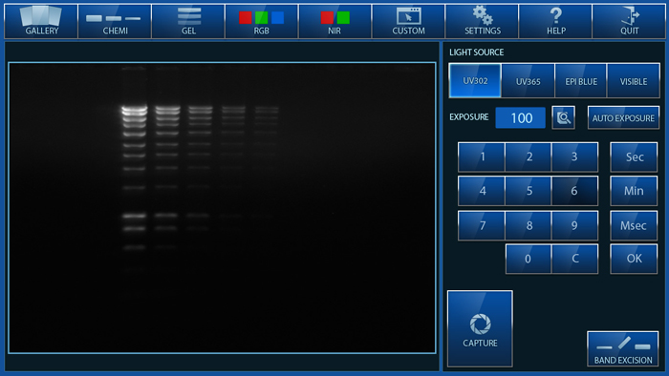
Task: Select VISIBLE light source
Action: 634,81
